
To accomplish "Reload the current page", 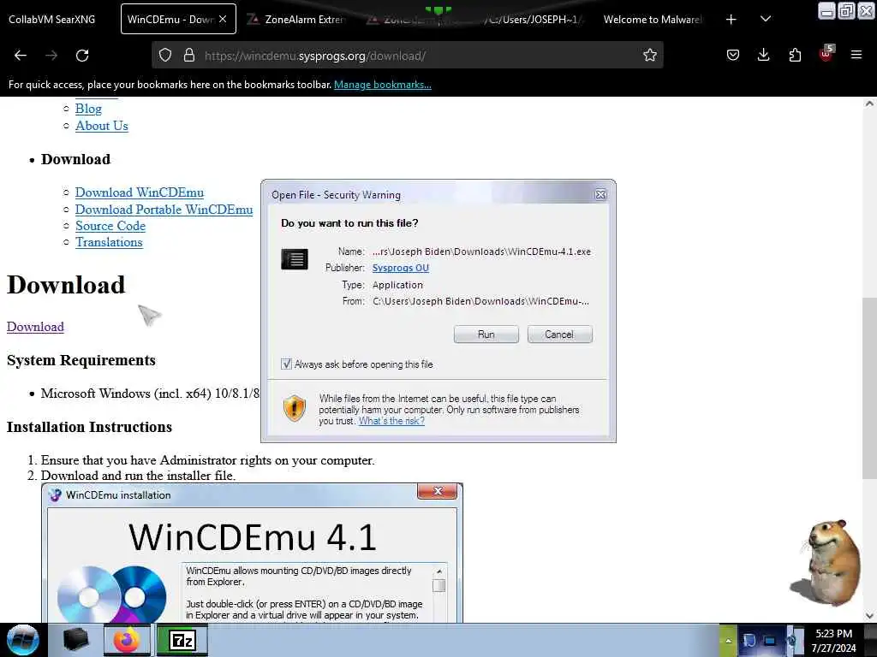I will 82,56.
